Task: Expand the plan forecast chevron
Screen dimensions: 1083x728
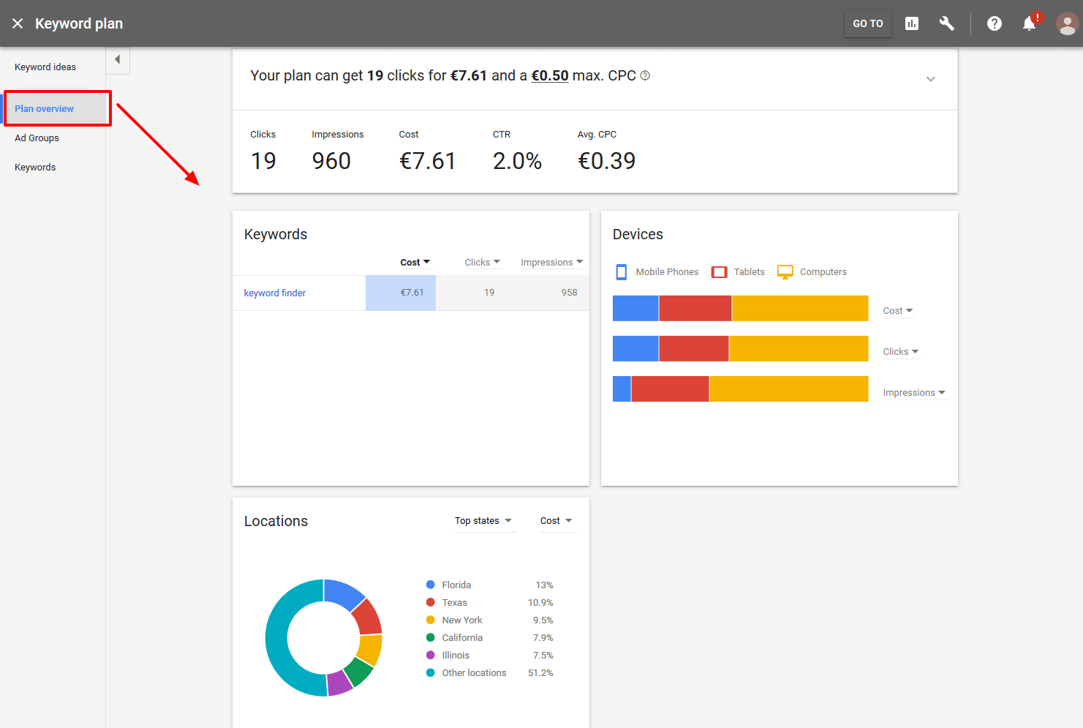Action: coord(931,79)
